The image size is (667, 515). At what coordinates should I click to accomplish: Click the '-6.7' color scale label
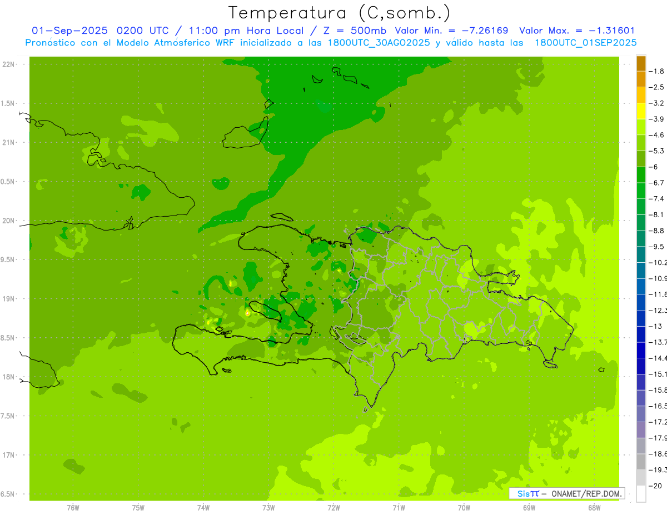(657, 183)
